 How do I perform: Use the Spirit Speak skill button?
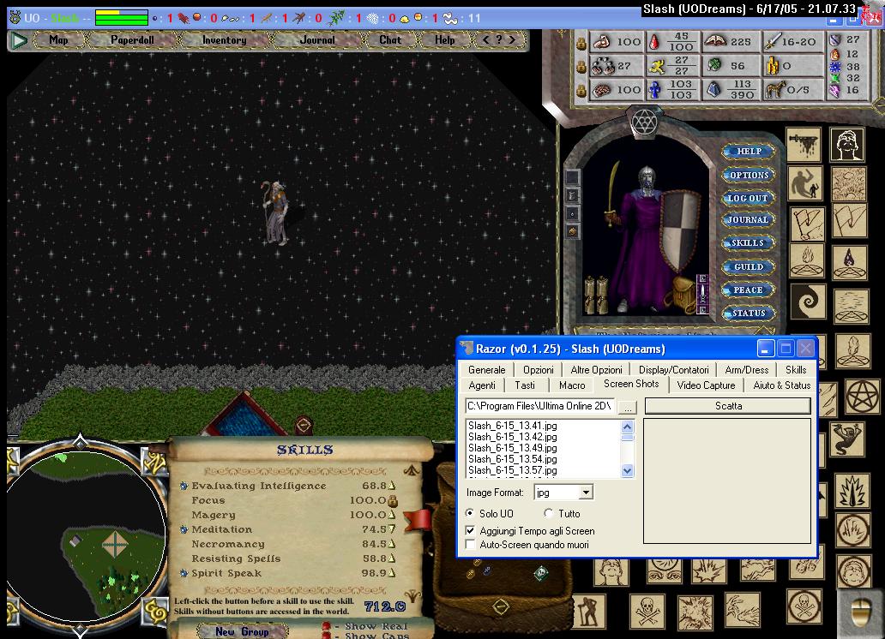point(184,574)
